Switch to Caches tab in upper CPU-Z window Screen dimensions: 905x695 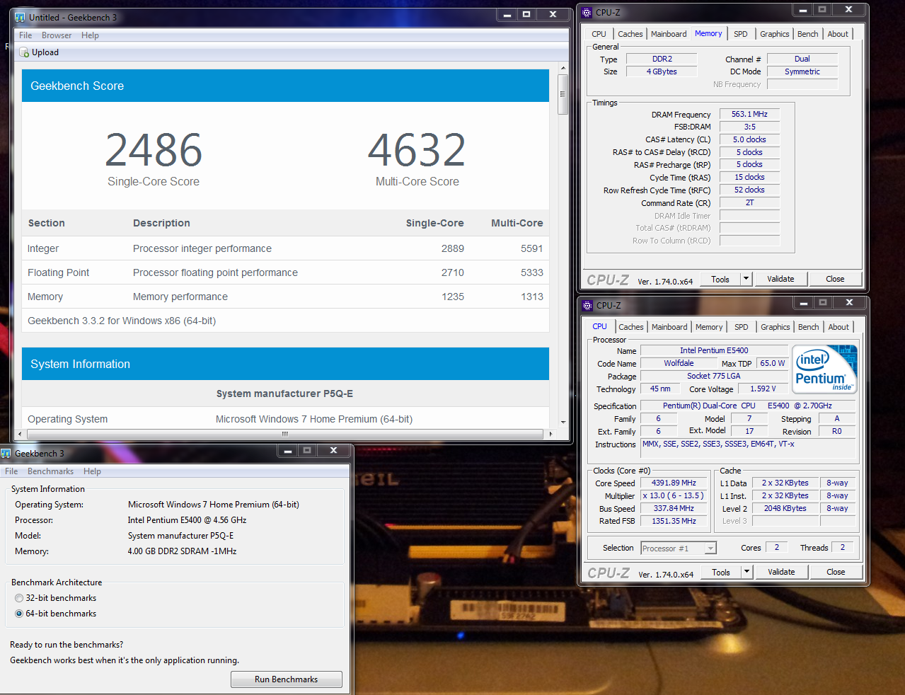pyautogui.click(x=630, y=34)
